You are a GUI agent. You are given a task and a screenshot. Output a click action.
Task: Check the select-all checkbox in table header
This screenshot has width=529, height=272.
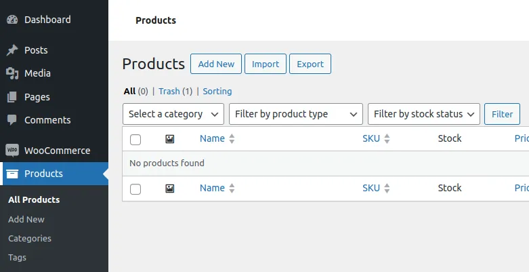[x=135, y=139]
